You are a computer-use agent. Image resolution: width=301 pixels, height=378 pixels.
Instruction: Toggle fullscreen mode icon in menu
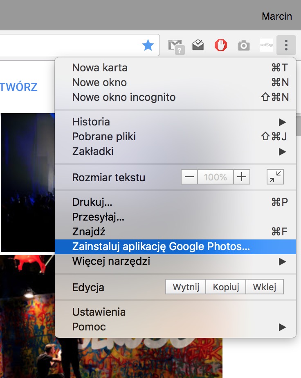(x=275, y=177)
